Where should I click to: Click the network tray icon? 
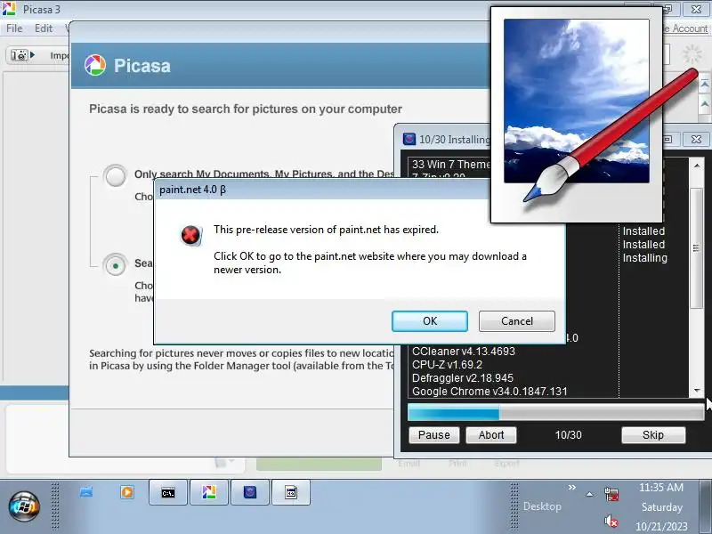coord(611,495)
